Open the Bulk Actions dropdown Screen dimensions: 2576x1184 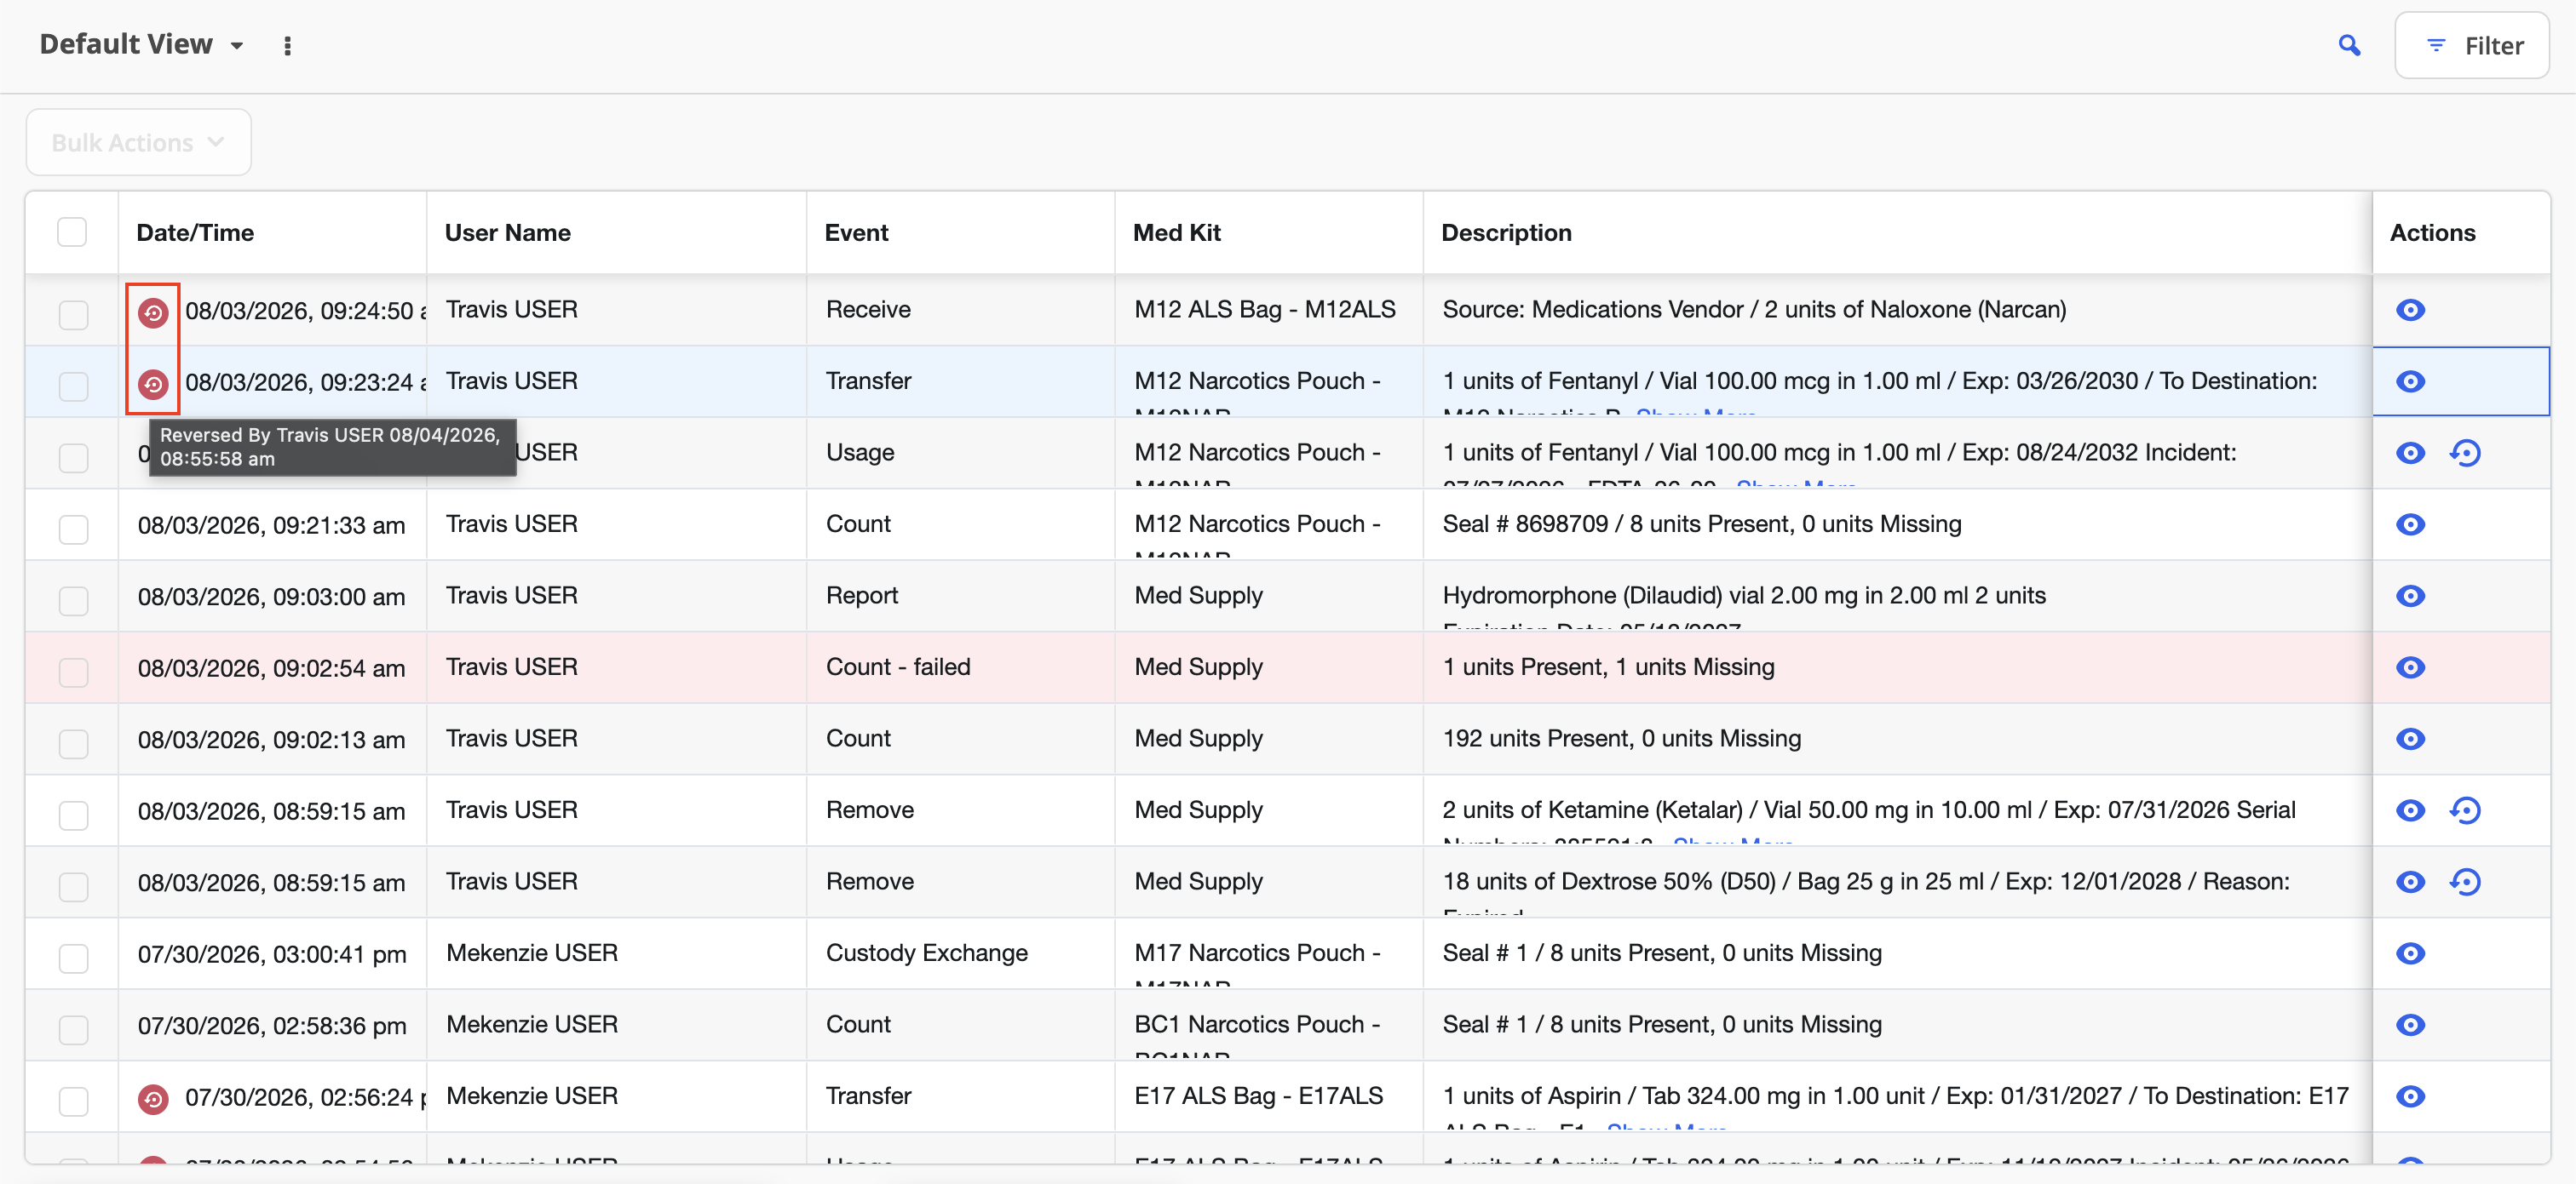(x=138, y=143)
